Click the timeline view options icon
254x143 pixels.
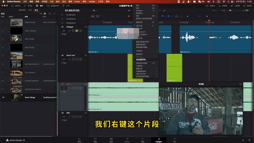tap(93, 16)
